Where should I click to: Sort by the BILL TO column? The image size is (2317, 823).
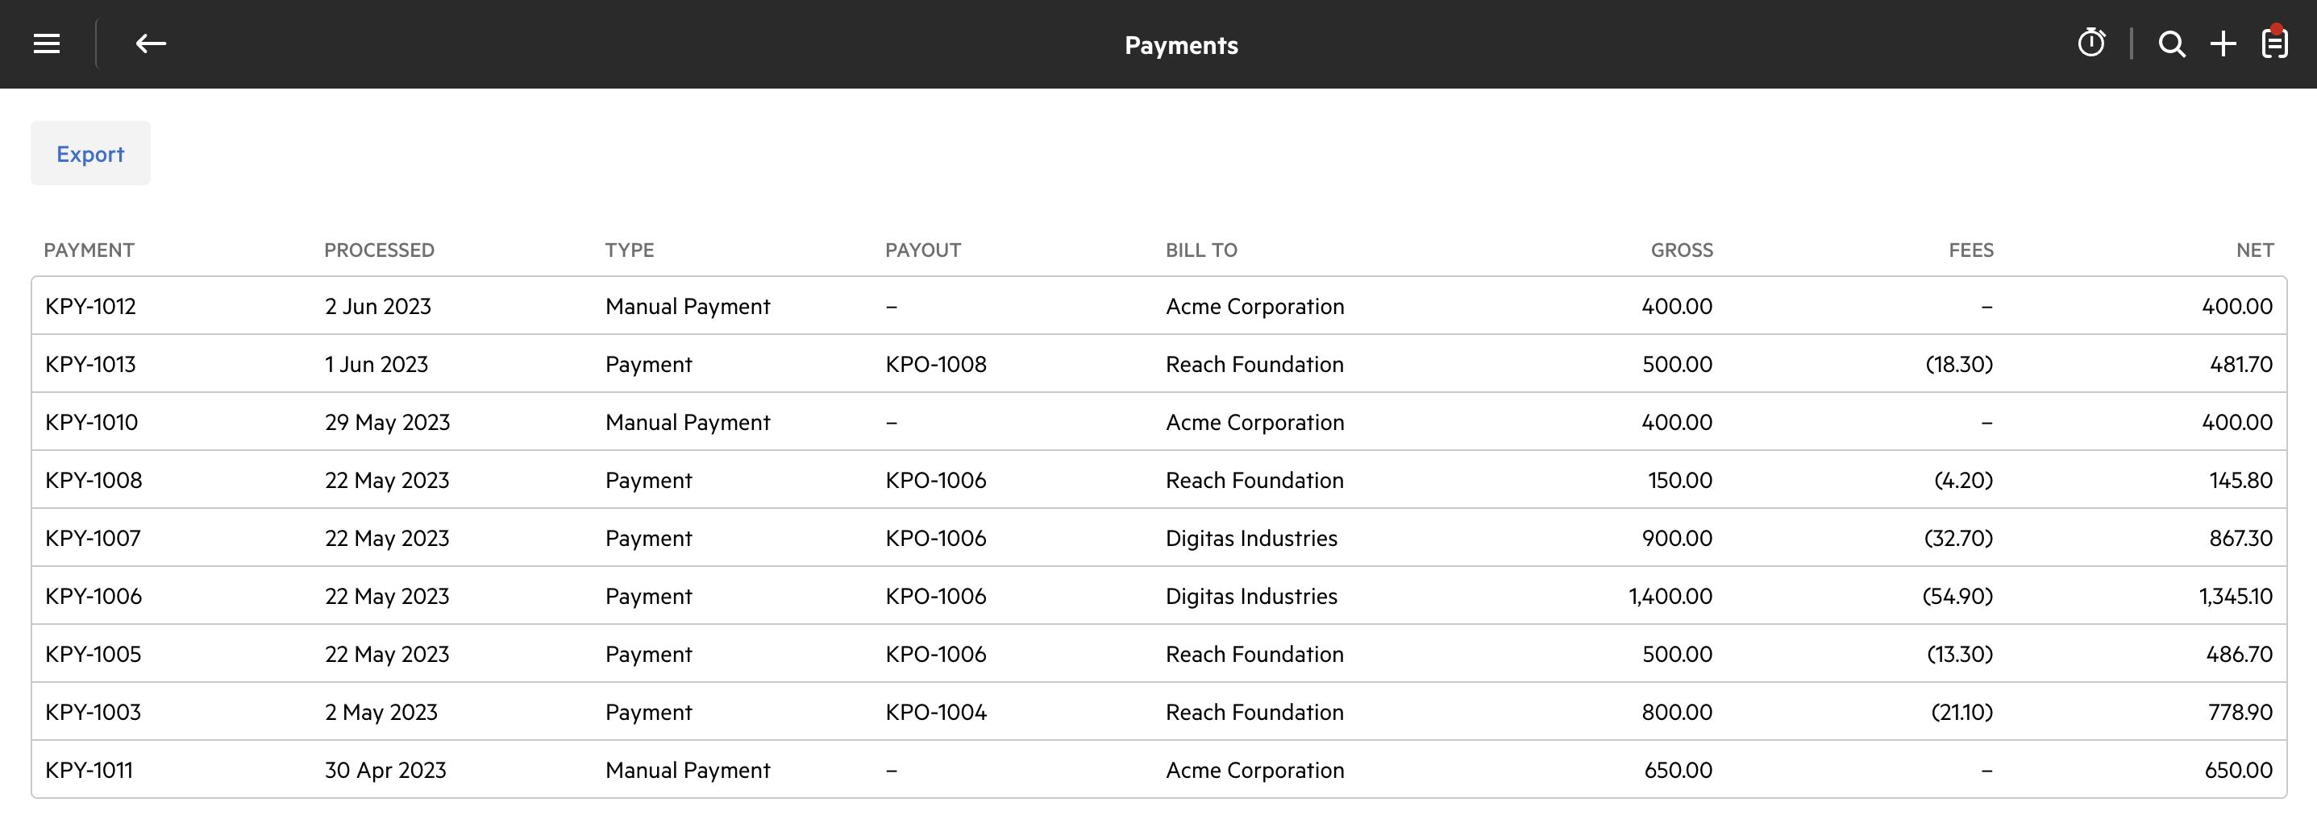click(1202, 250)
